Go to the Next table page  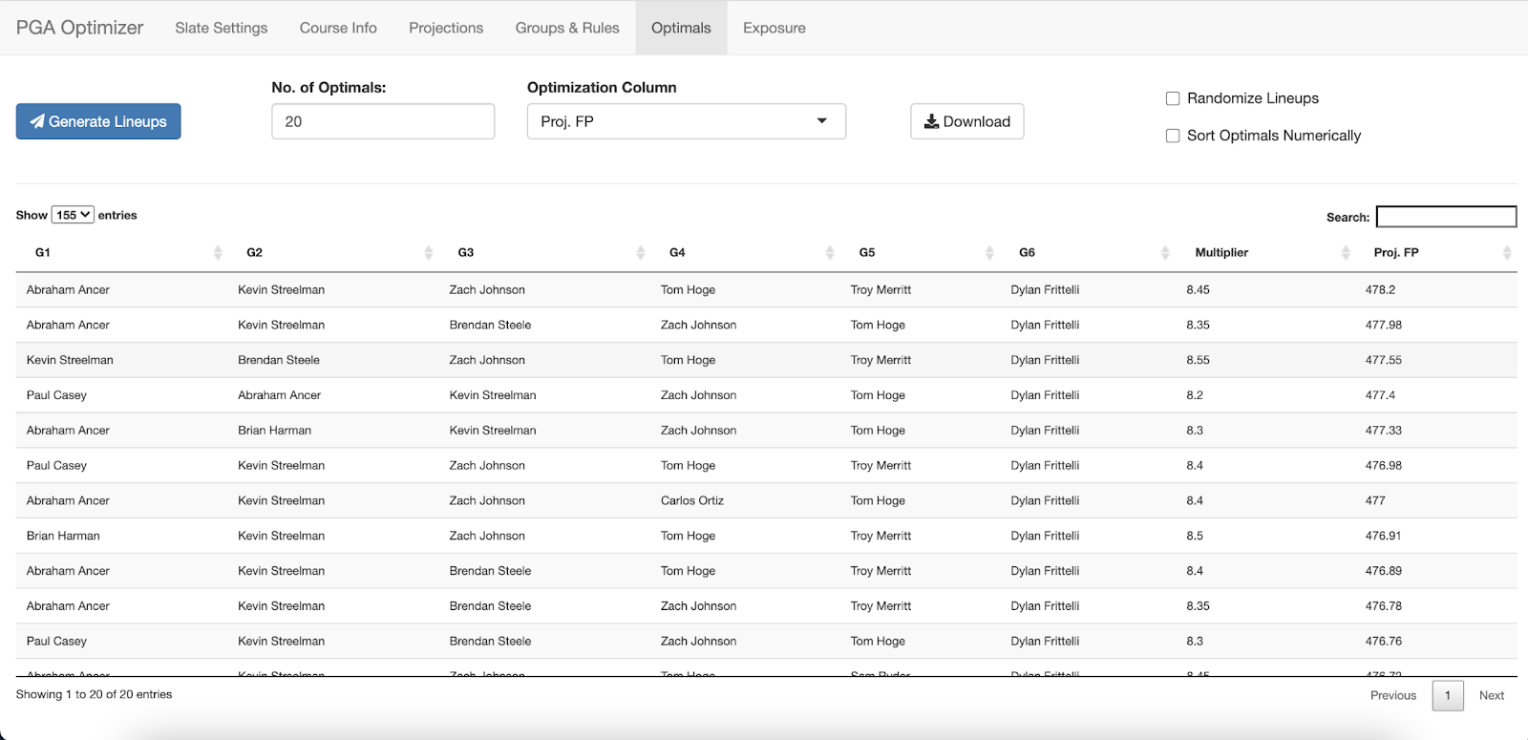pyautogui.click(x=1491, y=695)
